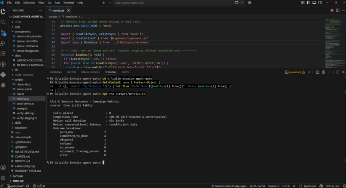
Task: Click Go Live in status bar
Action: point(333,186)
